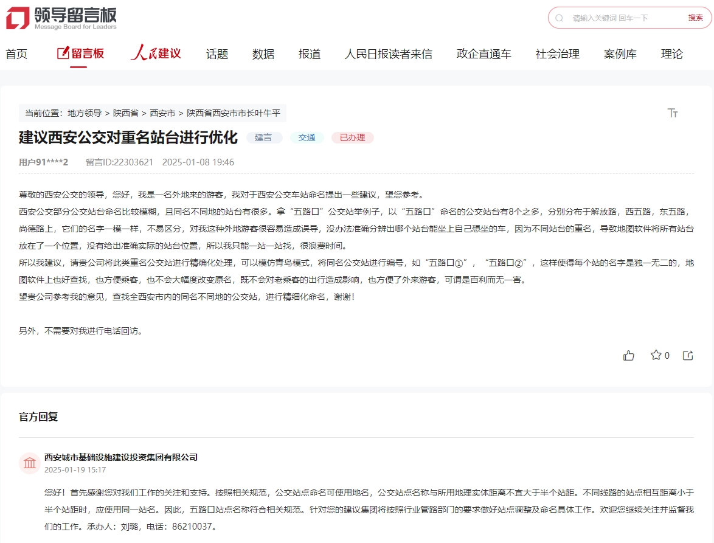Share the post via share icon

(x=688, y=356)
